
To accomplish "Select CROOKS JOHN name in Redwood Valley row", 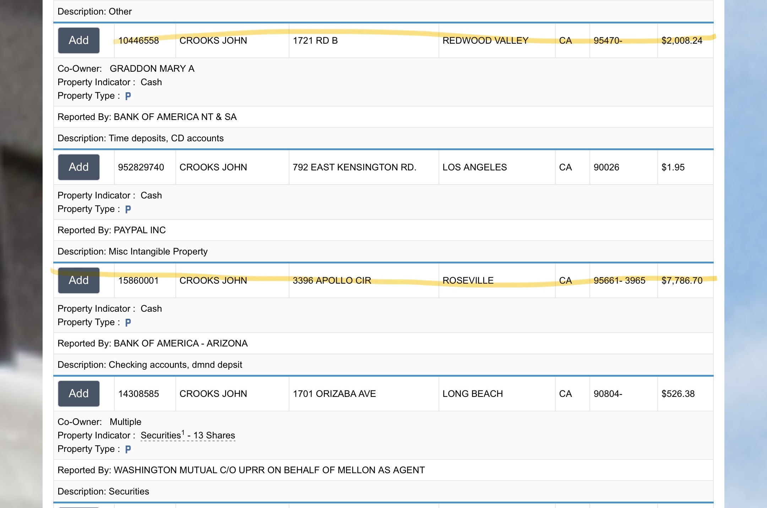I will [x=213, y=41].
